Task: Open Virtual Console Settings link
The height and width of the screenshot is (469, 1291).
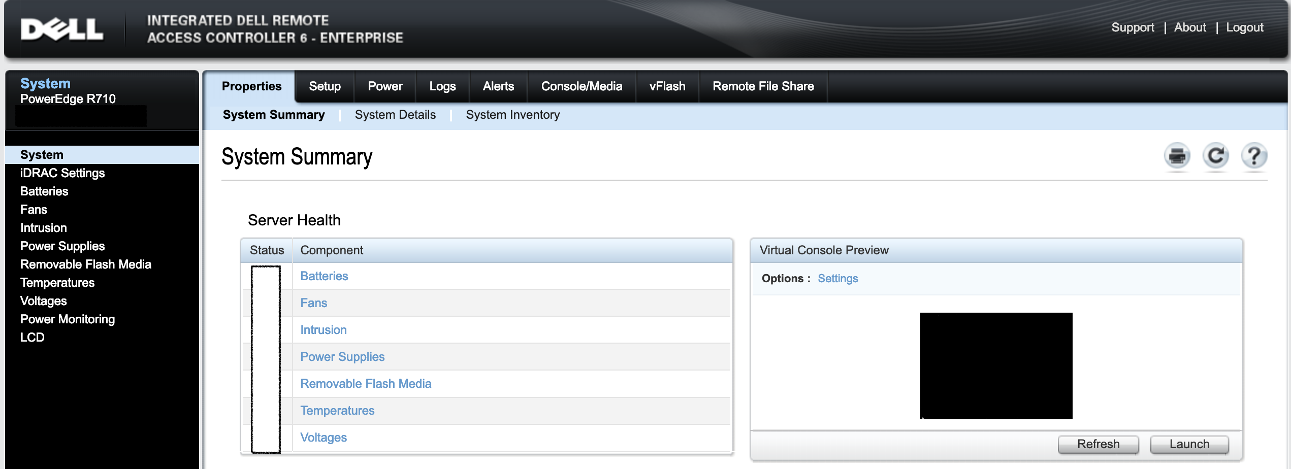Action: pos(837,279)
